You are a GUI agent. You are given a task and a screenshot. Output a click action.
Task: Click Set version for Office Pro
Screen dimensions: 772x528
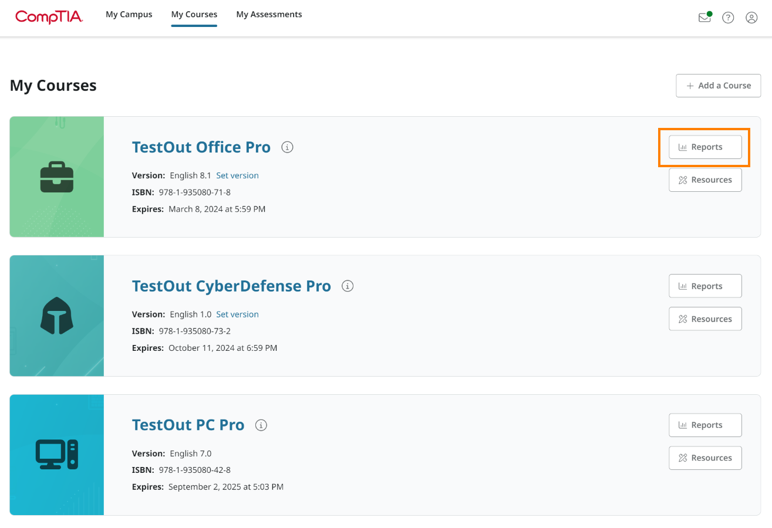237,175
